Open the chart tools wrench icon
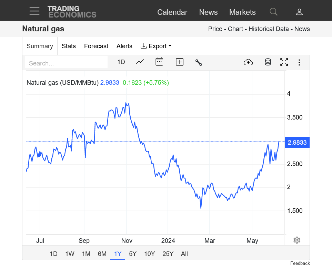332x269 pixels. pos(198,62)
